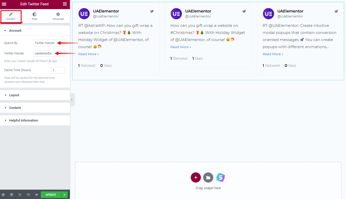Open the History icon
346x199 pixels.
click(20, 195)
